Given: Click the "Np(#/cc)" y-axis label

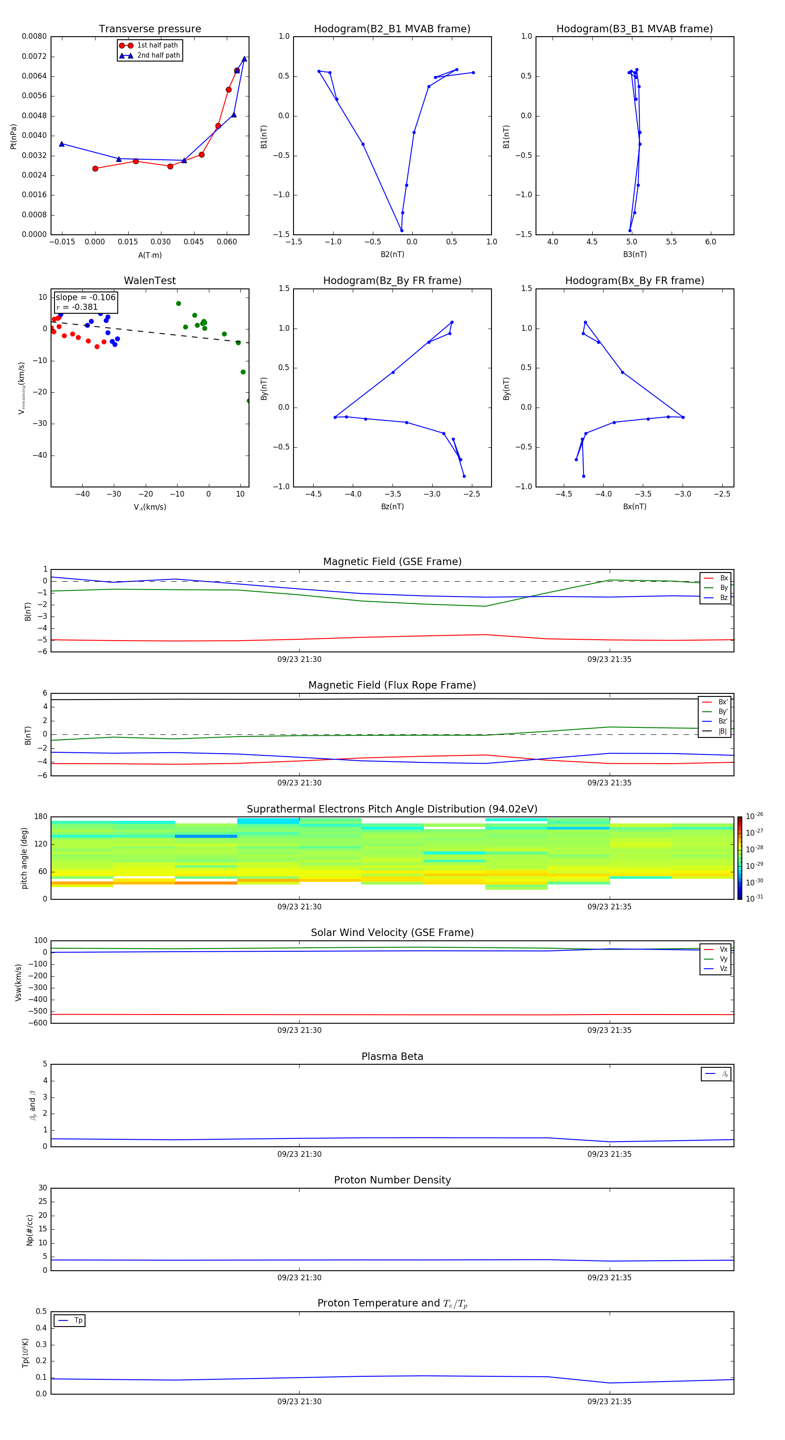Looking at the screenshot, I should 30,1230.
